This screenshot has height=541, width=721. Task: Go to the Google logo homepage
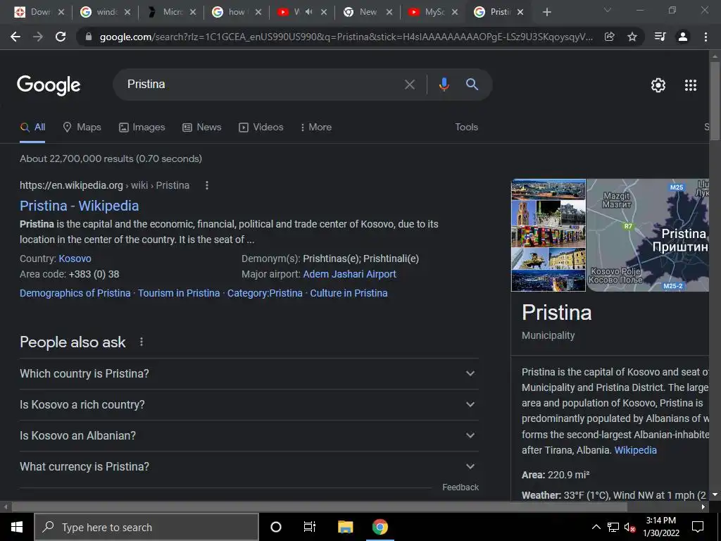[x=49, y=85]
